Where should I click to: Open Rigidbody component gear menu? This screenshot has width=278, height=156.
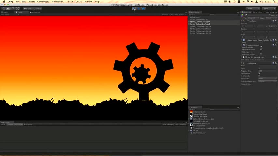click(x=276, y=63)
